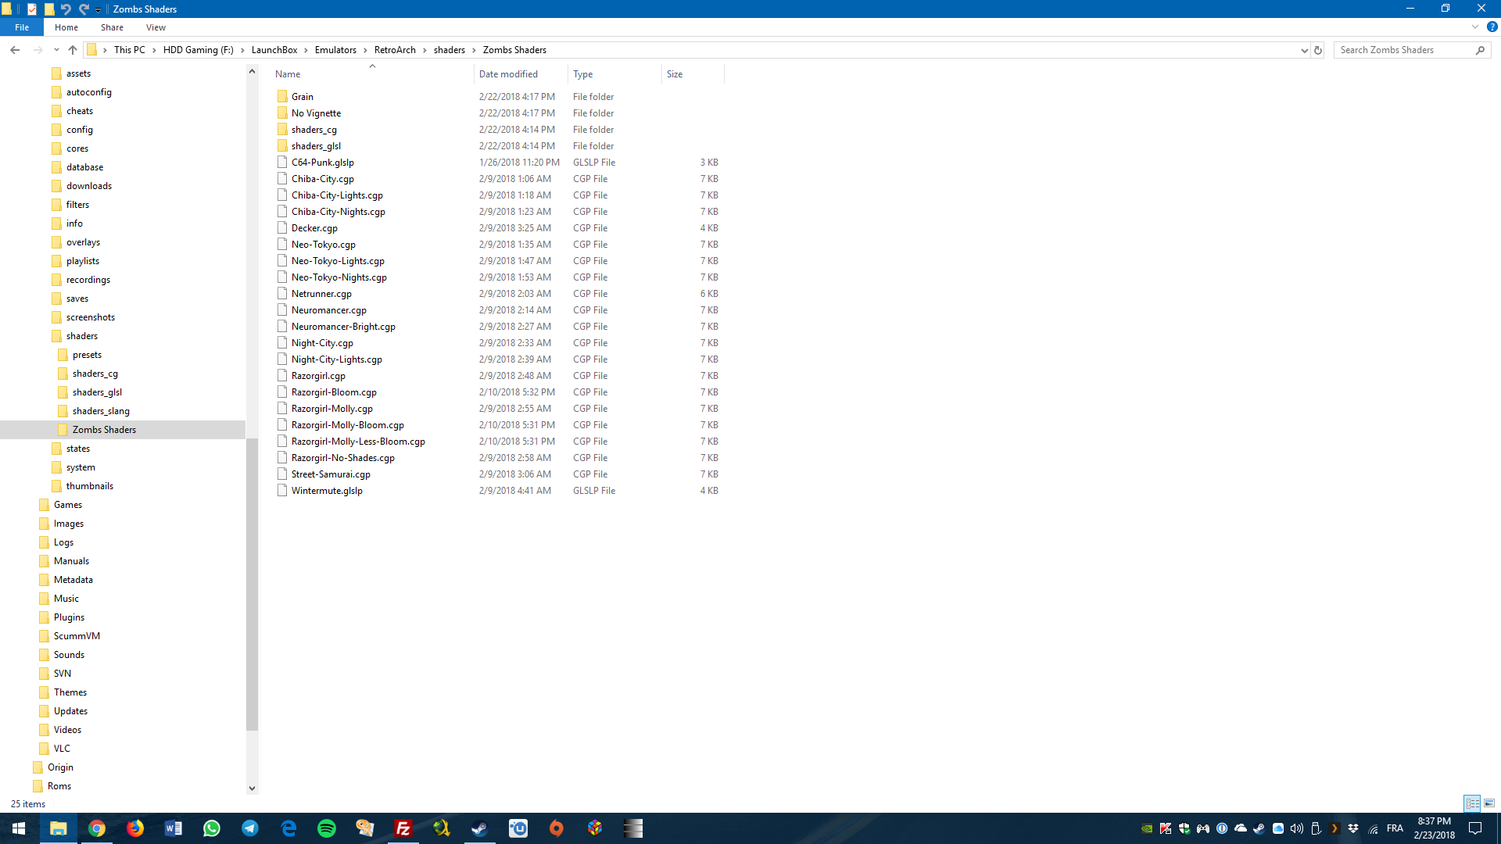Click the Refresh button in address bar
The width and height of the screenshot is (1501, 844).
[x=1318, y=50]
